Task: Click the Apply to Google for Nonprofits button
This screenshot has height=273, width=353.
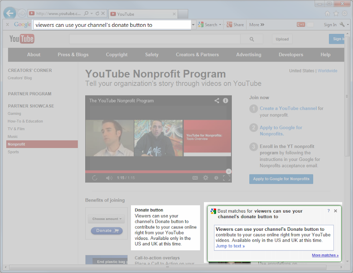Action: (x=281, y=179)
